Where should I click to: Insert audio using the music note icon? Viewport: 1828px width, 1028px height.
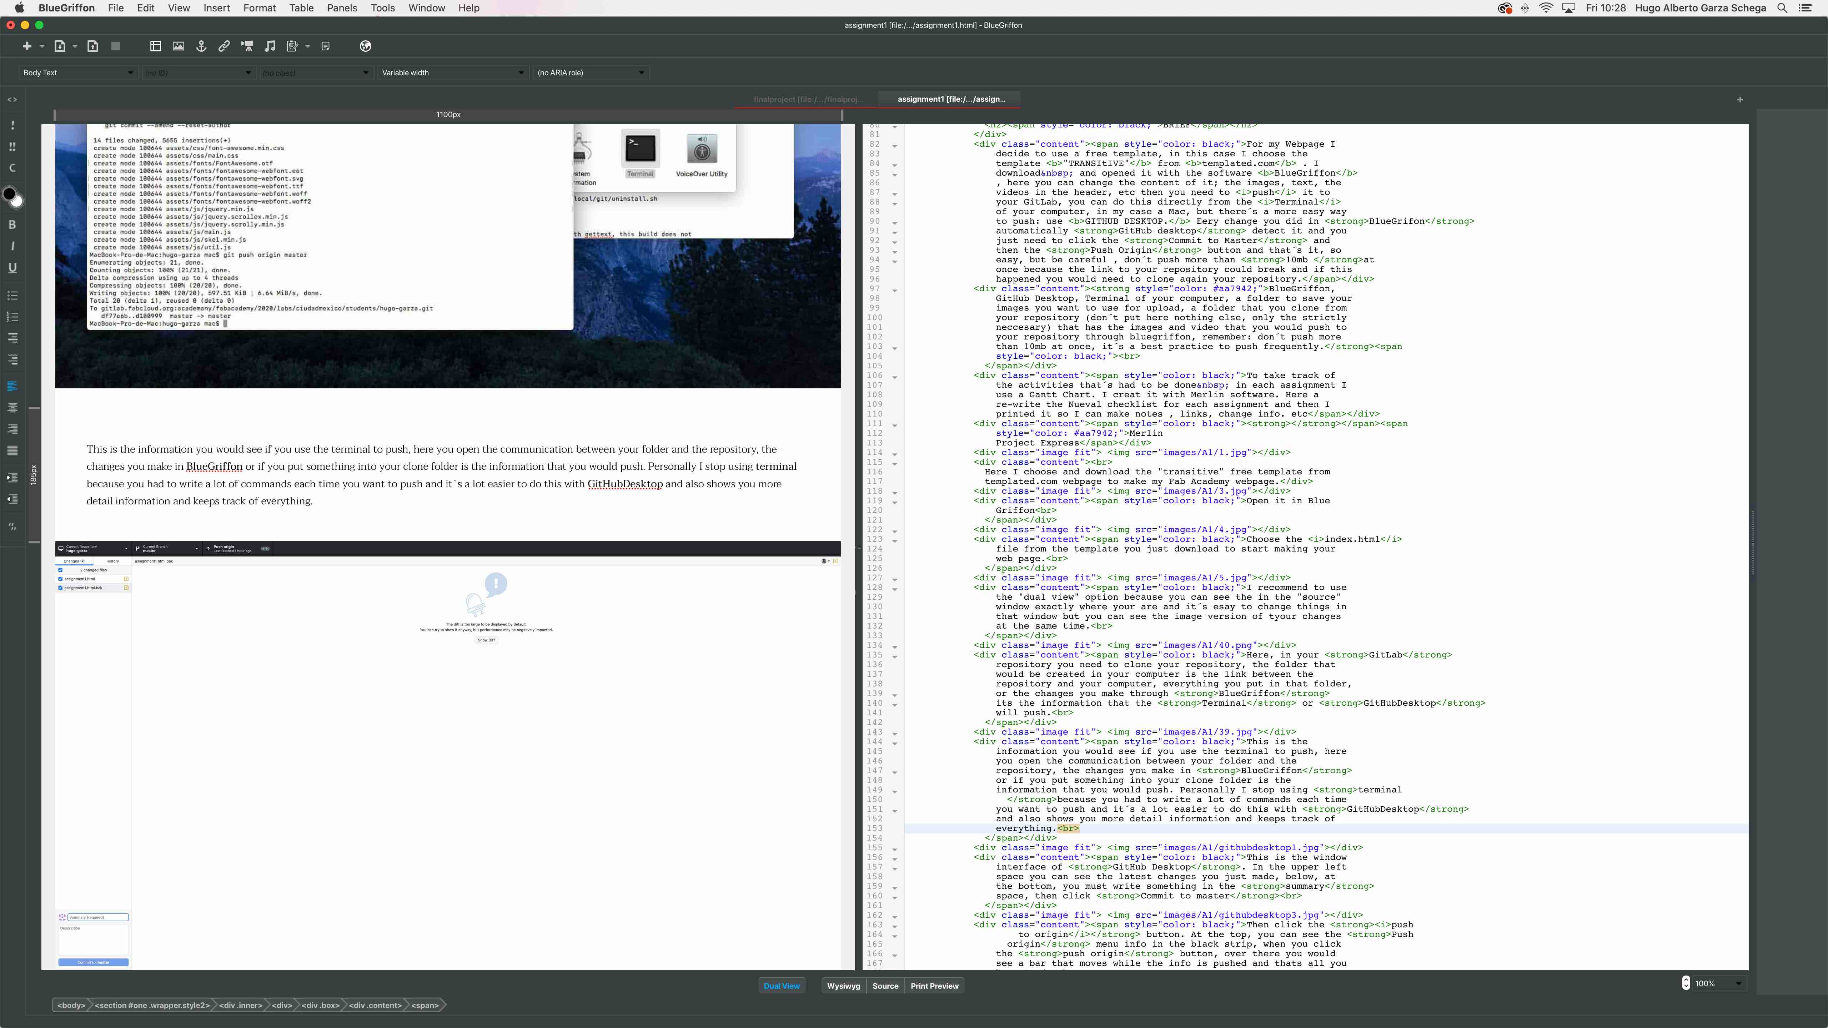[270, 46]
